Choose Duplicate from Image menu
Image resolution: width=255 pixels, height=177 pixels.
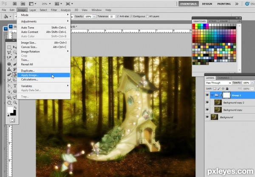[x=44, y=71]
